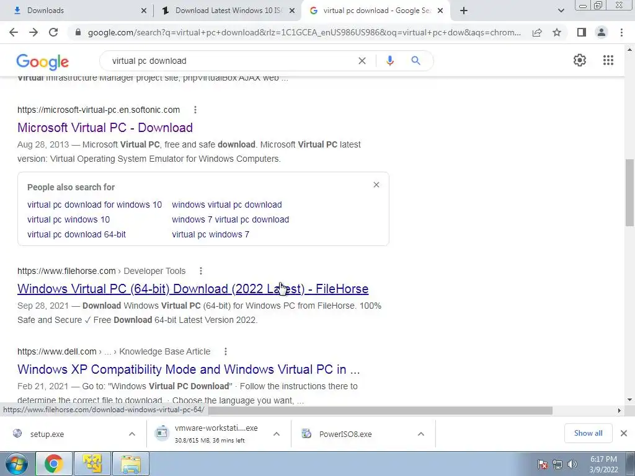Select the virtual pc download Google tab

pyautogui.click(x=376, y=11)
